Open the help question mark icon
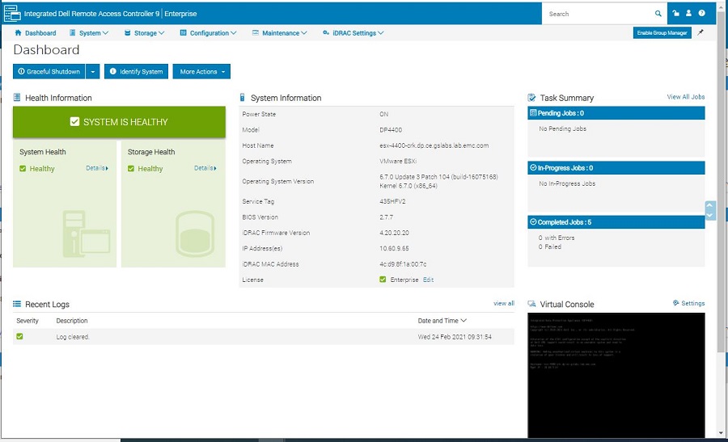Screen dimensions: 728x442 point(701,14)
